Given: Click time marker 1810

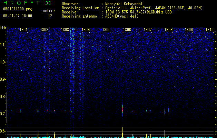Looking at the screenshot, I should [x=209, y=30].
